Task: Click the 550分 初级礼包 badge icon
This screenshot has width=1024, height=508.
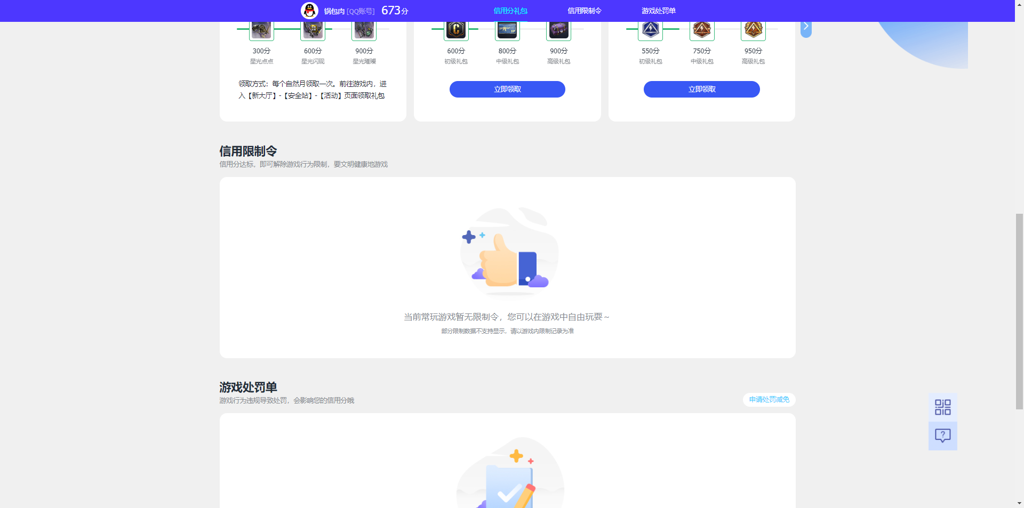Action: pos(651,30)
